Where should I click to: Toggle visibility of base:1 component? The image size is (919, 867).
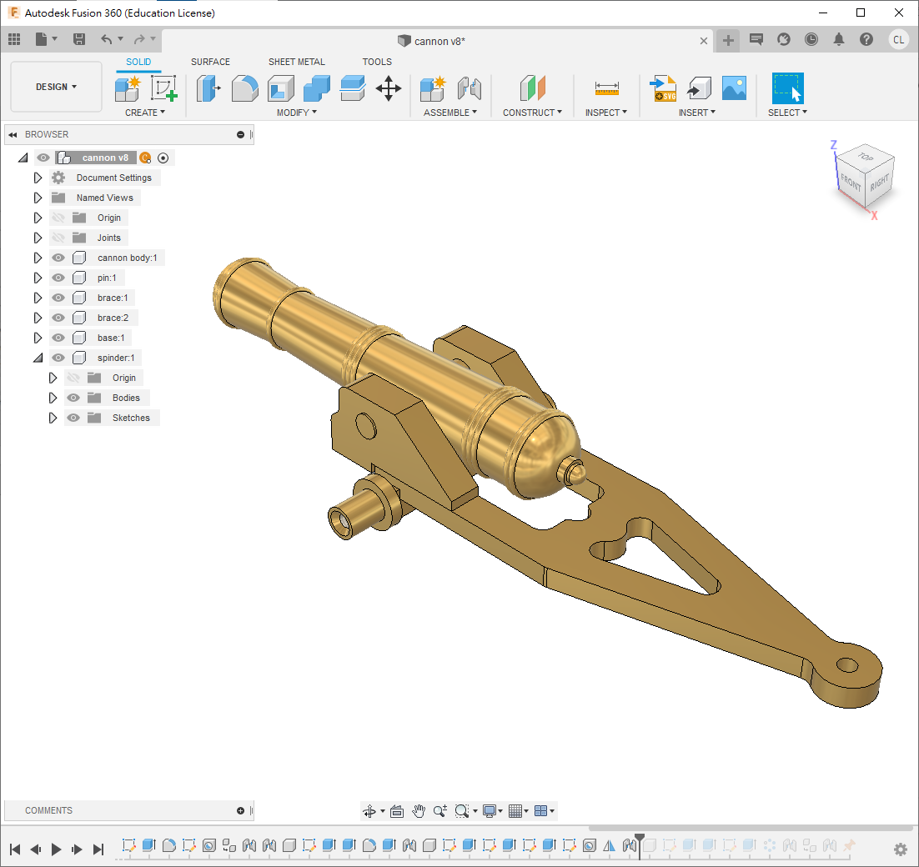point(58,338)
